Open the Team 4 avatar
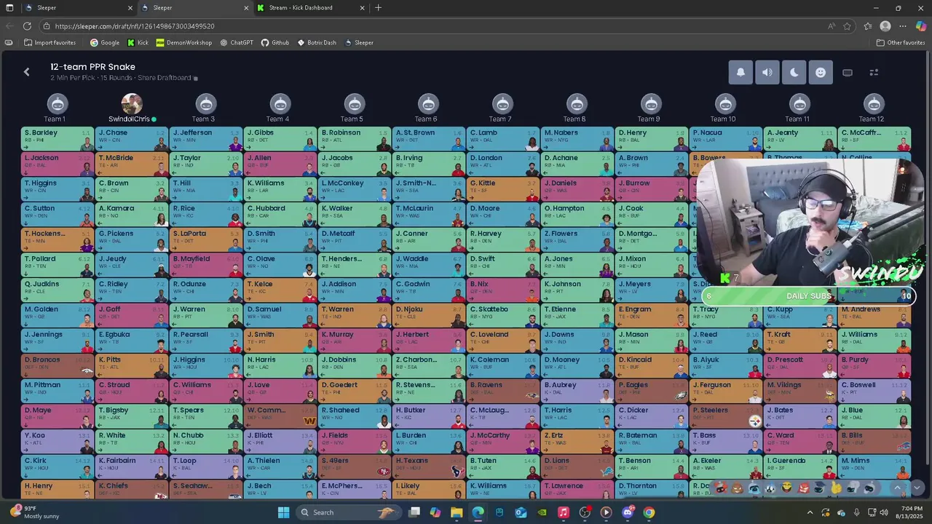This screenshot has height=524, width=932. click(x=280, y=104)
